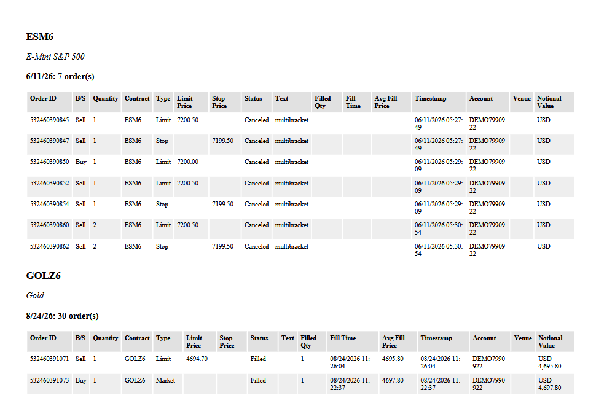Click Order ID 532460390854
The height and width of the screenshot is (417, 596).
pos(49,205)
